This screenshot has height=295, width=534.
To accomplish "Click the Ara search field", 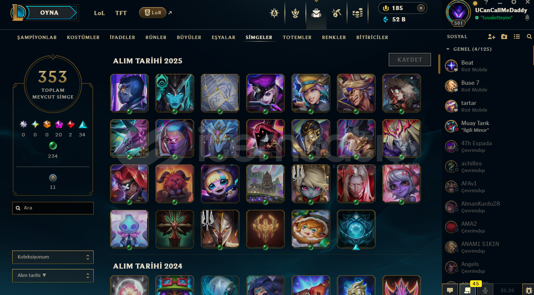I will tap(53, 208).
